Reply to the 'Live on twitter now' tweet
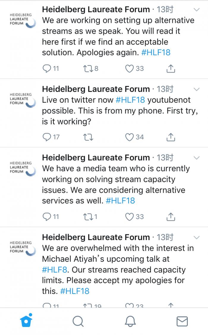 (x=47, y=137)
